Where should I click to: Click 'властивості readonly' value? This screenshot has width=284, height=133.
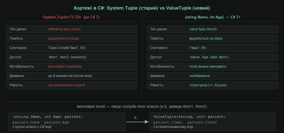coord(65,66)
